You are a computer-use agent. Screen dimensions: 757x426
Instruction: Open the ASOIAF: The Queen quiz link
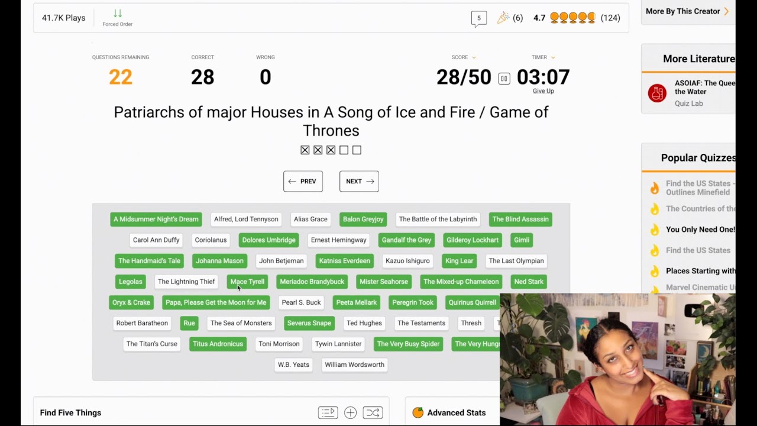tap(705, 88)
